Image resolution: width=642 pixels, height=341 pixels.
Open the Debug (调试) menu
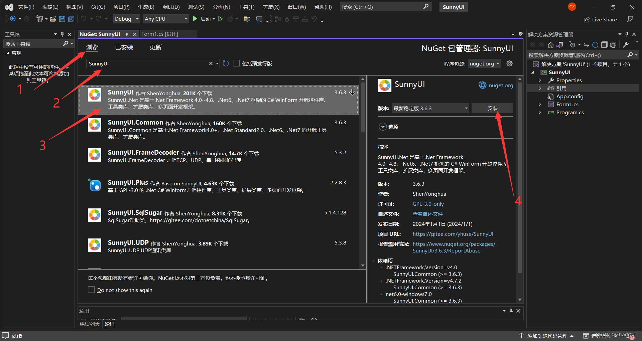(171, 7)
